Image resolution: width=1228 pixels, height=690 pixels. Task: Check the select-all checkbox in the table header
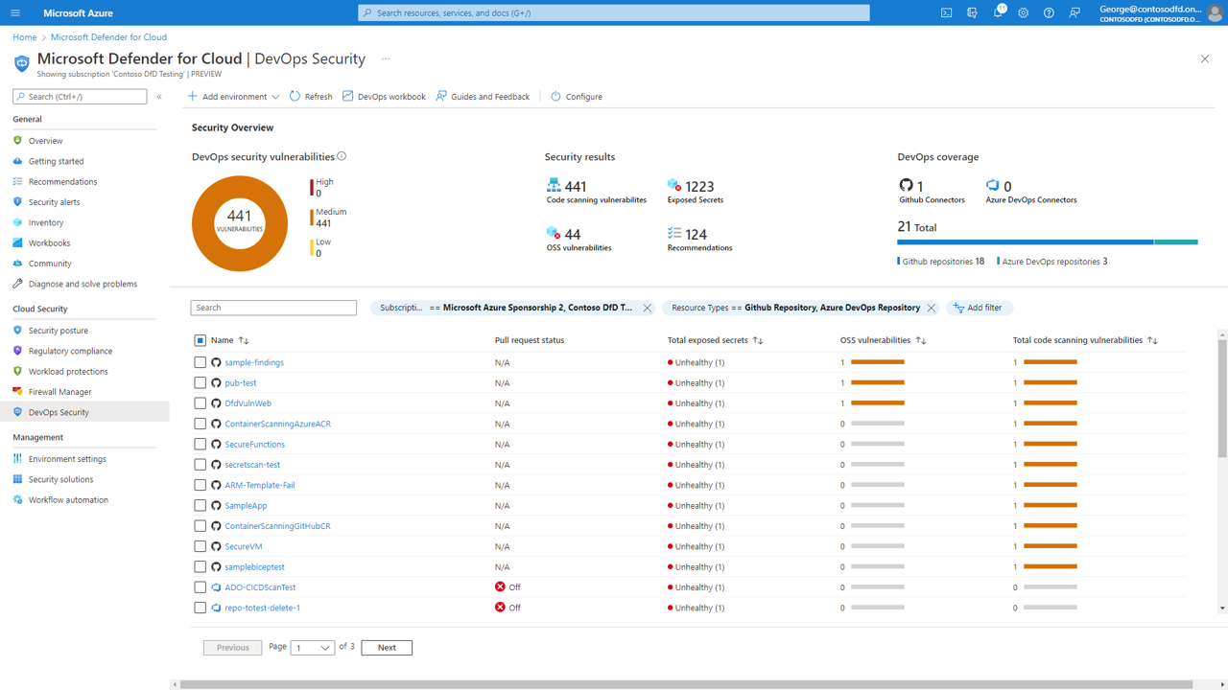pyautogui.click(x=200, y=340)
